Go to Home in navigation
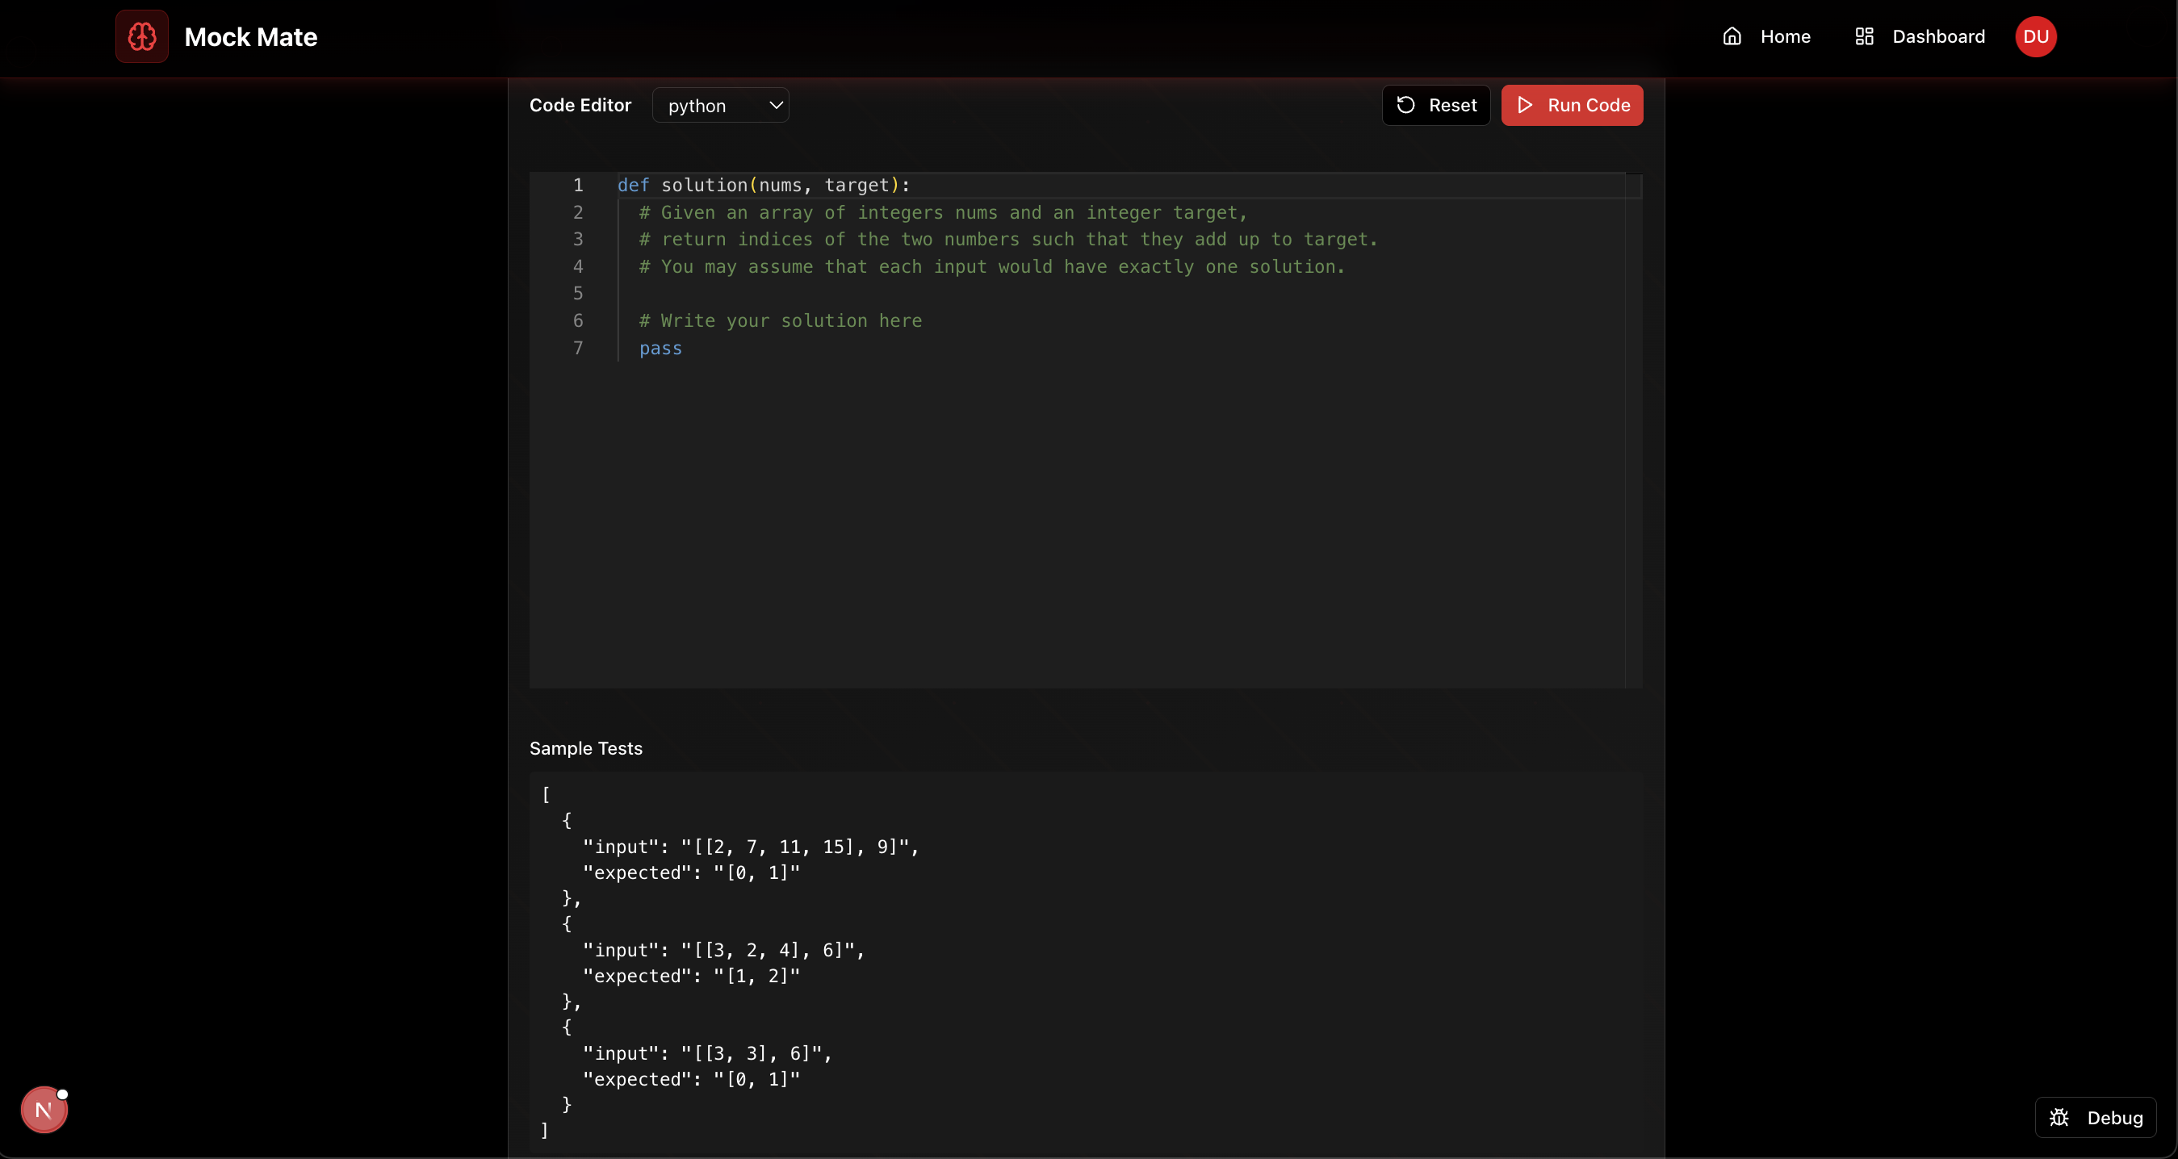Screen dimensions: 2178x1159 1785,36
